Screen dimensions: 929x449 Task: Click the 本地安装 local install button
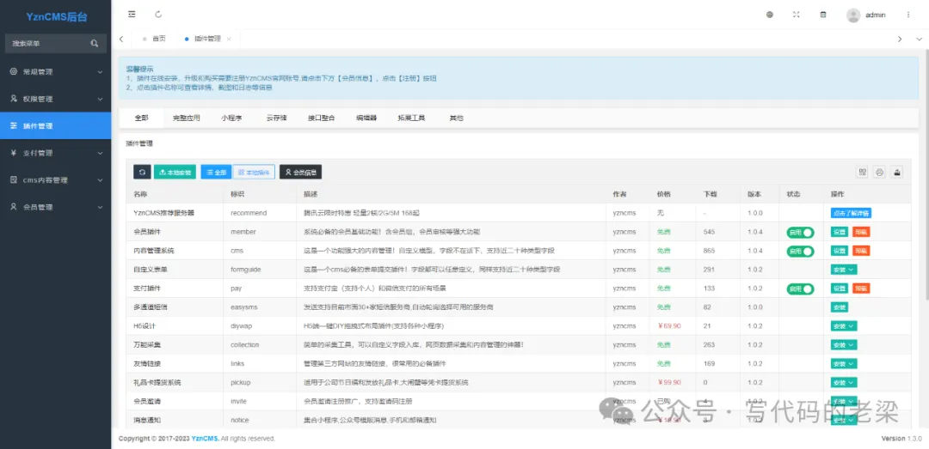[x=175, y=172]
